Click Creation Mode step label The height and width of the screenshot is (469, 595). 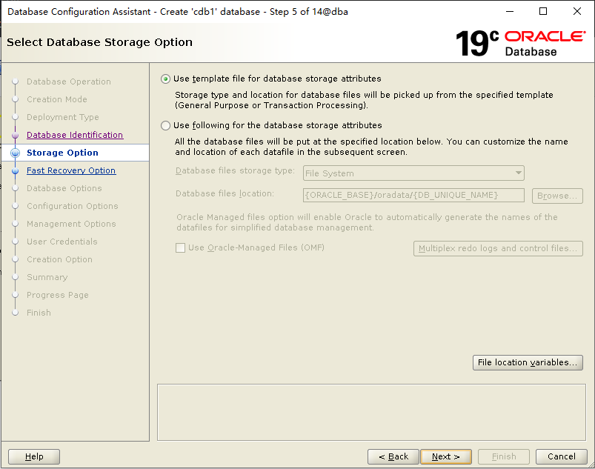57,99
